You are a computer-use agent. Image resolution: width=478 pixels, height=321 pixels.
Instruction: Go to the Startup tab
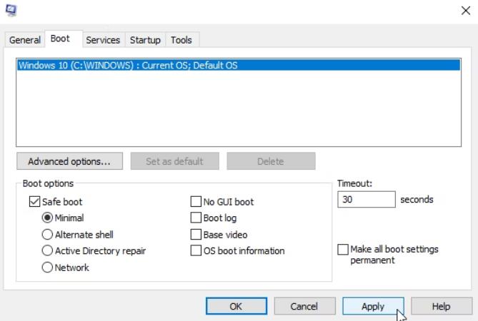coord(145,40)
